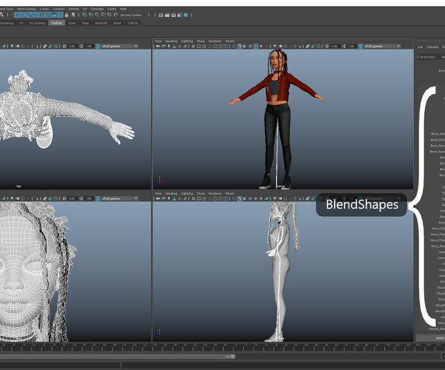445x370 pixels.
Task: Open the Curves menu
Action: (44, 9)
